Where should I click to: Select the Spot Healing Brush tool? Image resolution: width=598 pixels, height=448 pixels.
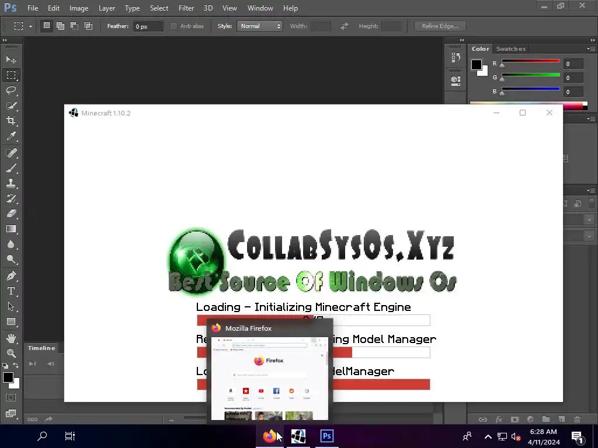tap(11, 153)
